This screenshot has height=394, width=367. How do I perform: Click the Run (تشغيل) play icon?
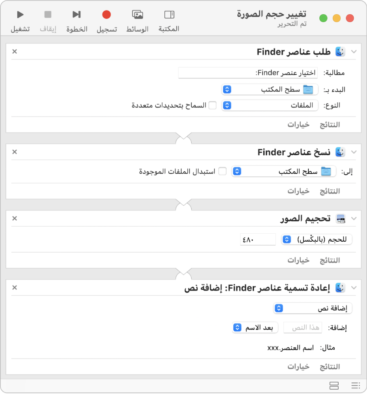20,15
